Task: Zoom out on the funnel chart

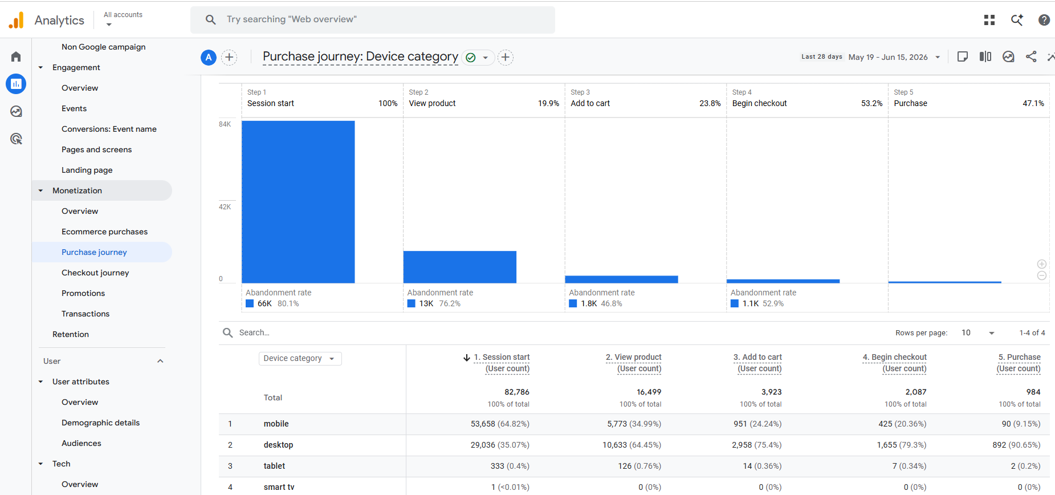Action: [x=1042, y=275]
